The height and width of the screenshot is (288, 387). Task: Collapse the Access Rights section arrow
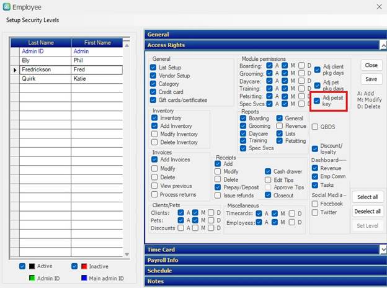pos(383,45)
